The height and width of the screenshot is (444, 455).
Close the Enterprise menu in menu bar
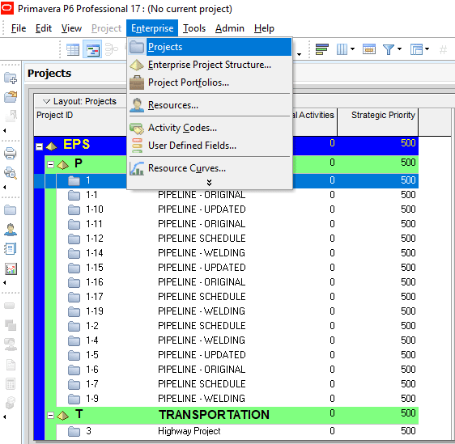(152, 28)
